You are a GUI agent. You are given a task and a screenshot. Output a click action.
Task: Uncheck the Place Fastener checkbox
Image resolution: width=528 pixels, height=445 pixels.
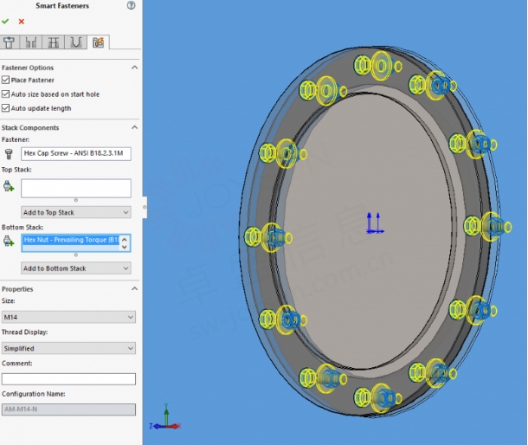tap(5, 80)
